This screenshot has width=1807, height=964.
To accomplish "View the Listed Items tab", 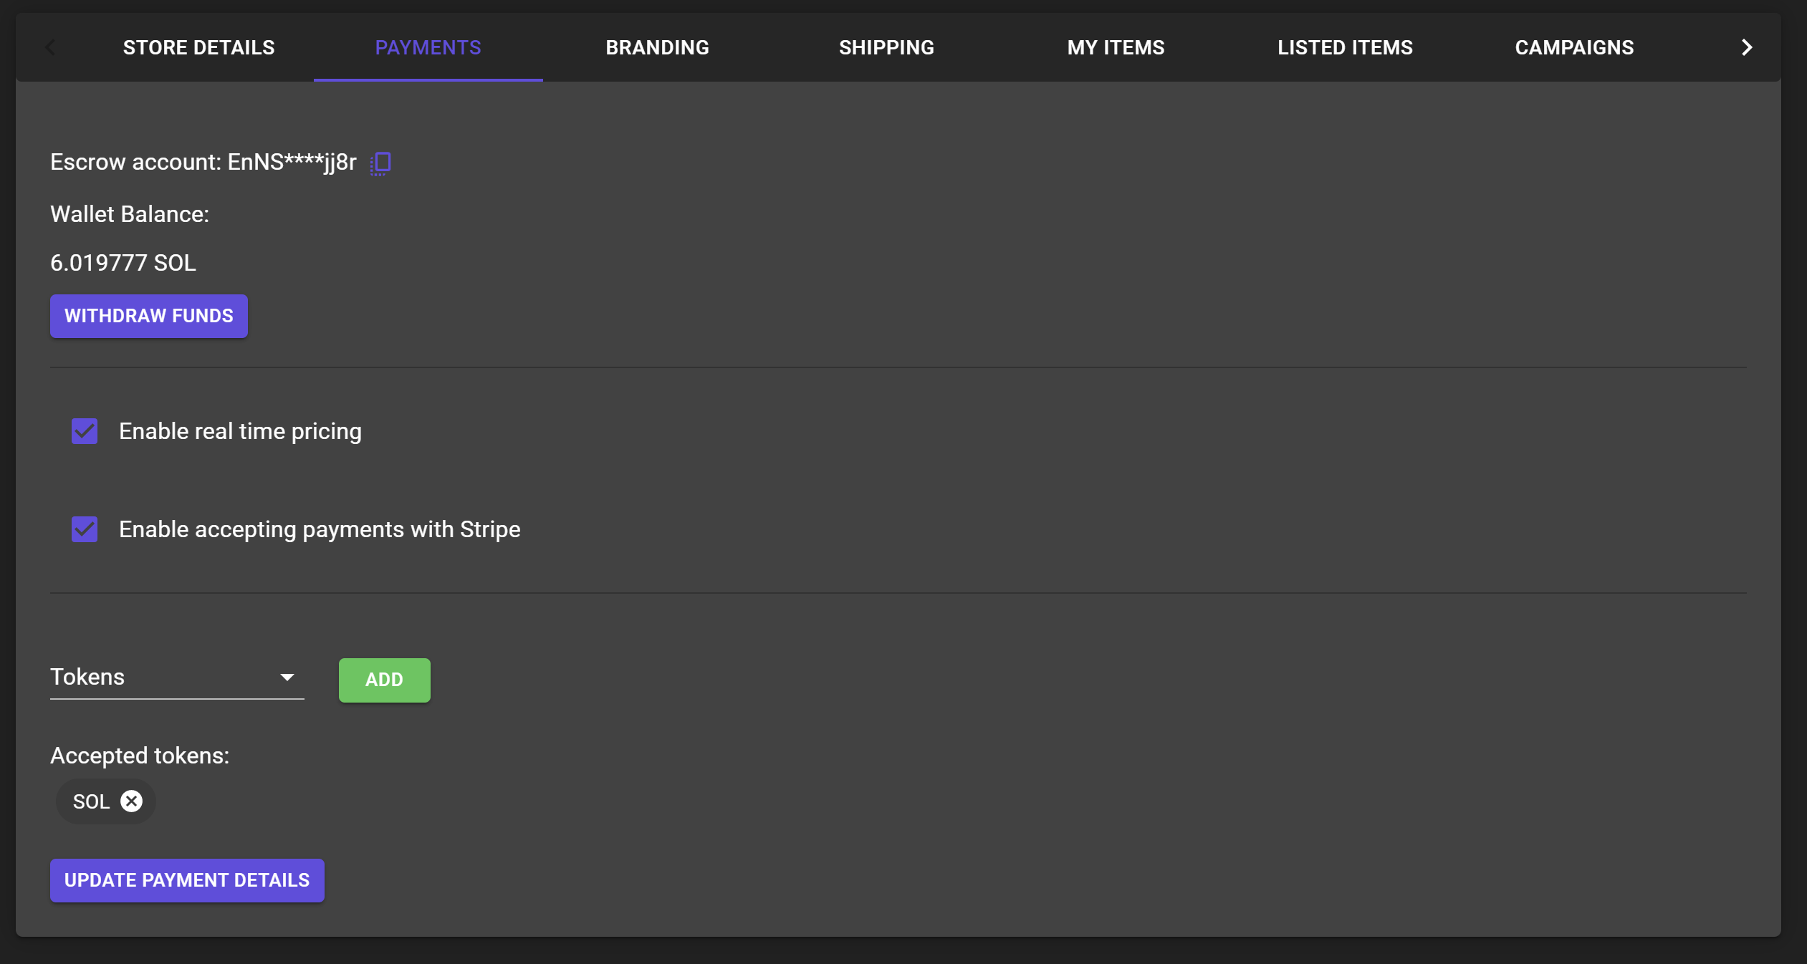I will (x=1345, y=47).
